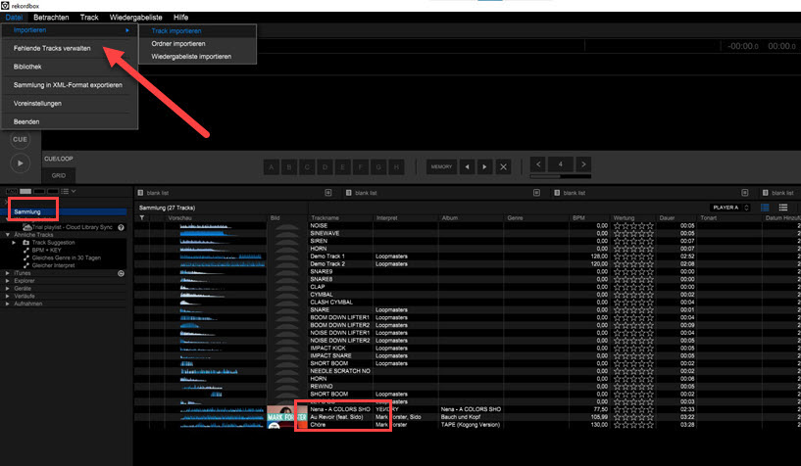Sort by the Trackname column header

point(325,217)
